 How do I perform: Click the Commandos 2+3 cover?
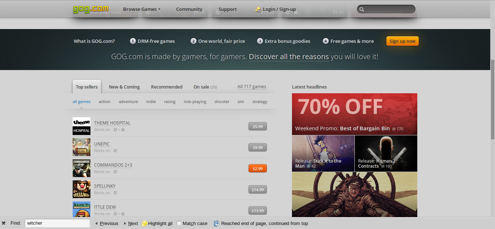click(x=81, y=168)
